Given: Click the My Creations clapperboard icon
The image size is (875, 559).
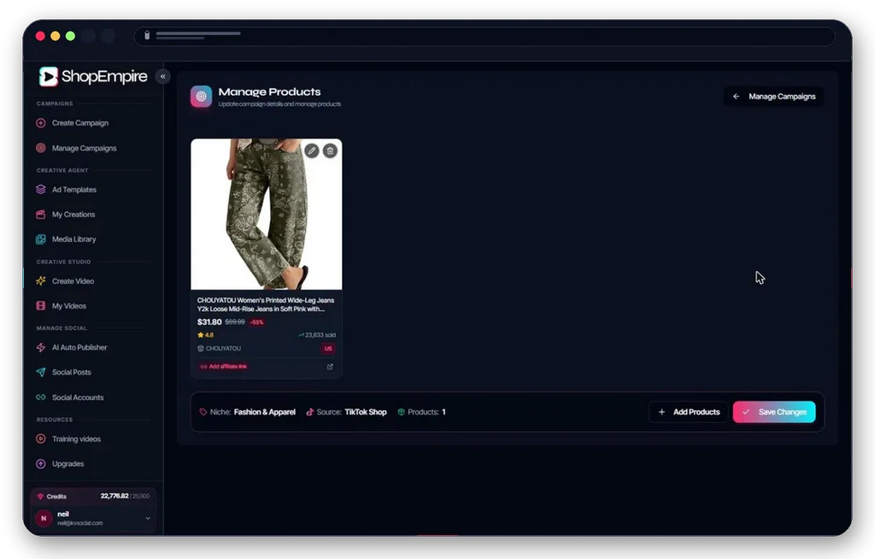Looking at the screenshot, I should [x=41, y=215].
